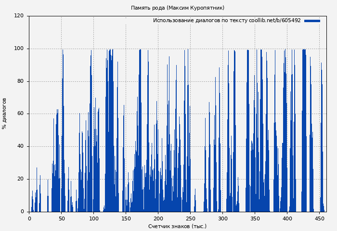Click the 200 tick on the x-axis

click(x=158, y=218)
